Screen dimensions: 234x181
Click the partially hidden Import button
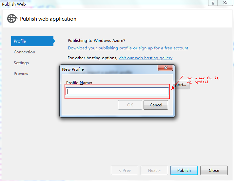(x=182, y=85)
